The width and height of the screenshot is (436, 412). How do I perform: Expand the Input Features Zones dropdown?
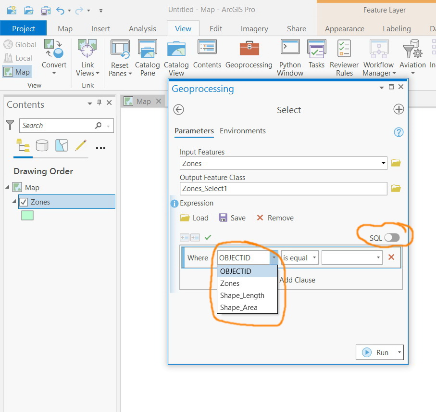[x=383, y=163]
